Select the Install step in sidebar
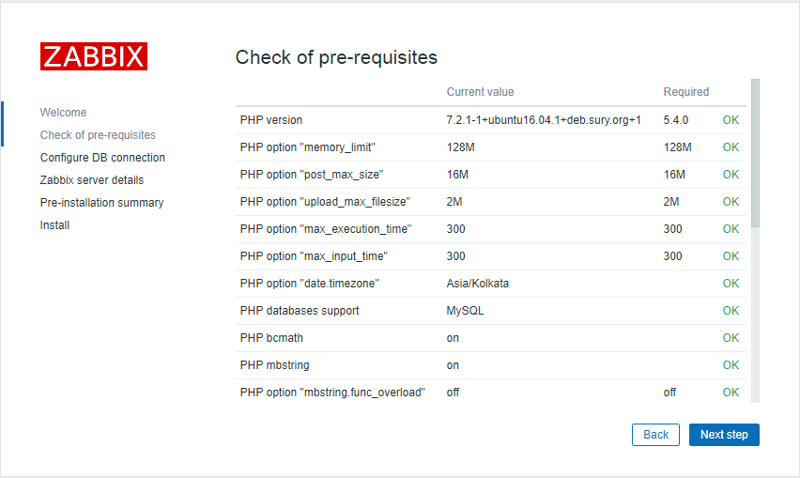The image size is (800, 478). [54, 225]
